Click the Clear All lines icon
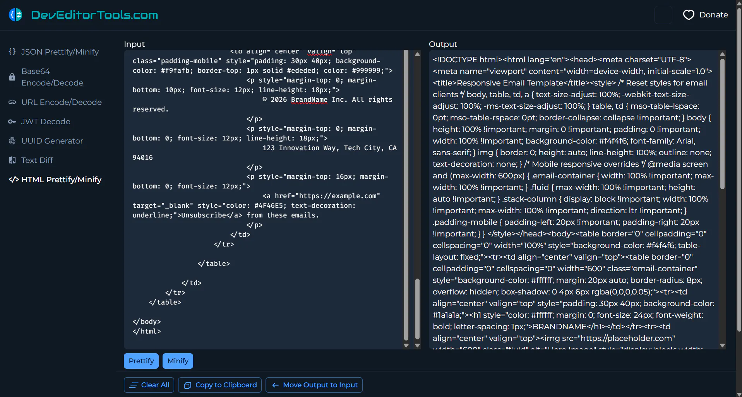The height and width of the screenshot is (397, 742). point(134,385)
